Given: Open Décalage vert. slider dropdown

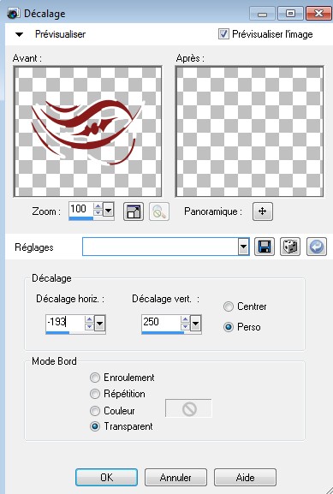Looking at the screenshot, I should click(x=195, y=323).
